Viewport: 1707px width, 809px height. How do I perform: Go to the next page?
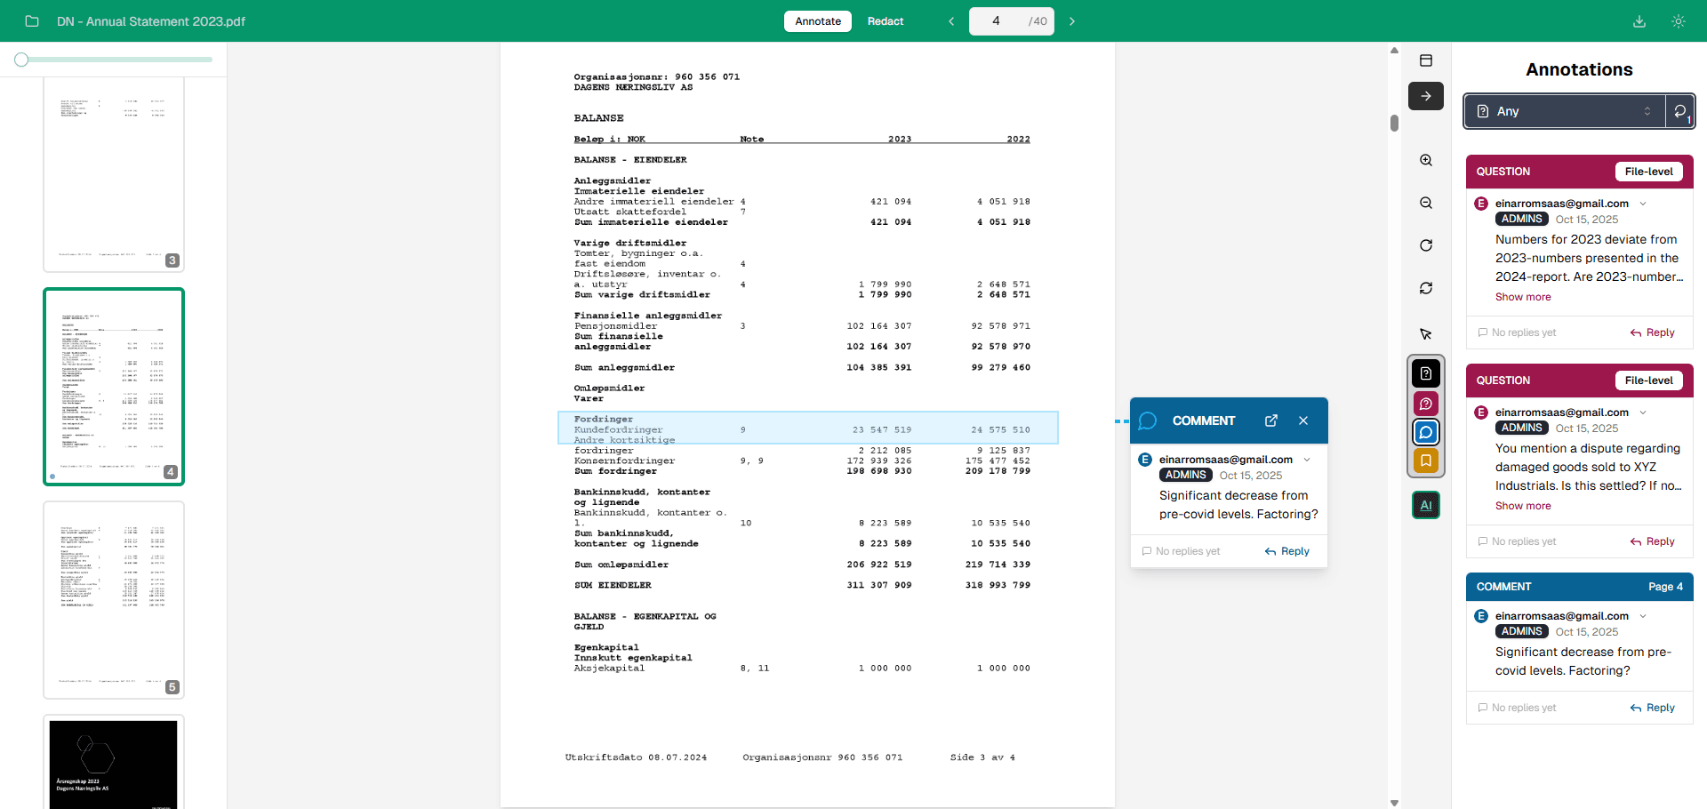point(1072,21)
